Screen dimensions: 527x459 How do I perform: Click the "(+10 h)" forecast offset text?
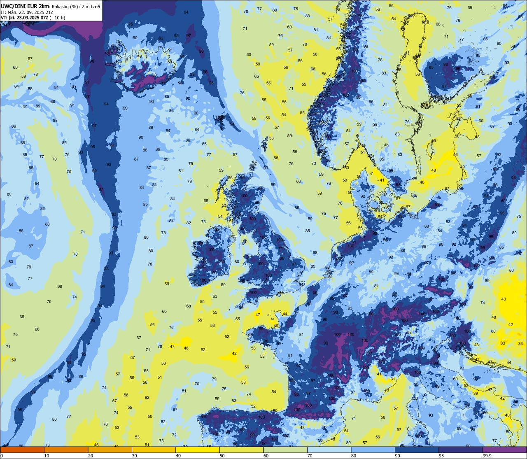pyautogui.click(x=57, y=17)
